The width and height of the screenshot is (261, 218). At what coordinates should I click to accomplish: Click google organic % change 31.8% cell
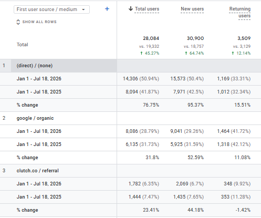152,158
